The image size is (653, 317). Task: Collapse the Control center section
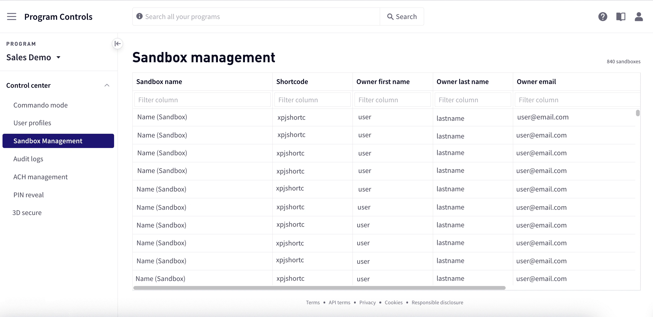(107, 85)
